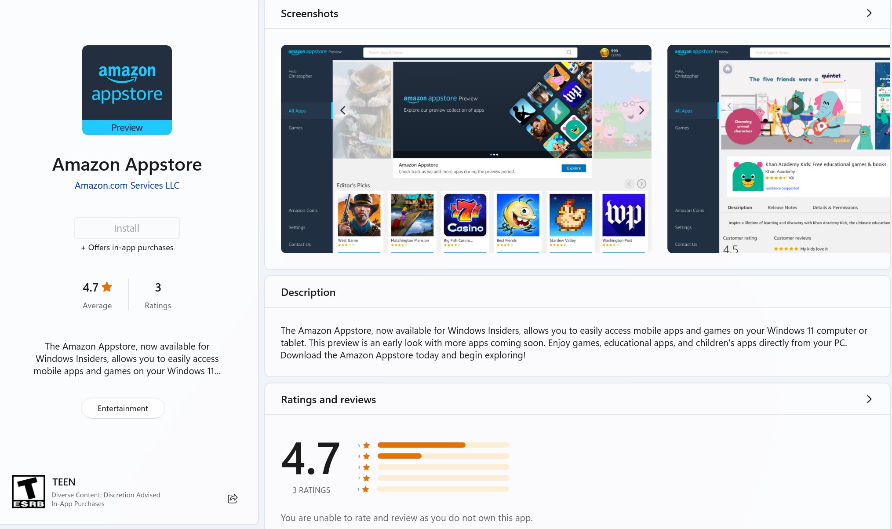Expand the Ratings and reviews chevron
892x529 pixels.
(x=869, y=399)
